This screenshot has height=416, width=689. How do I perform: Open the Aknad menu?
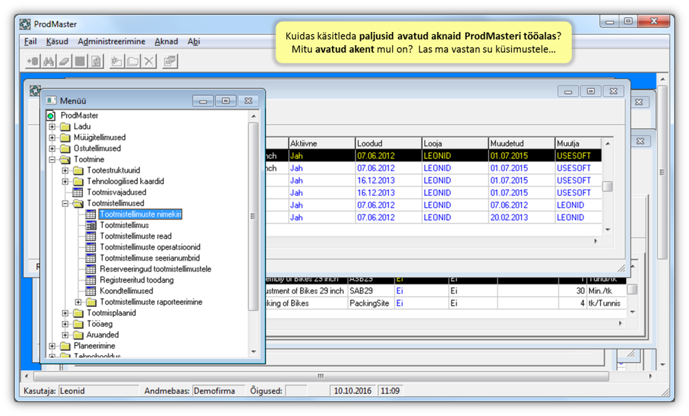[166, 41]
